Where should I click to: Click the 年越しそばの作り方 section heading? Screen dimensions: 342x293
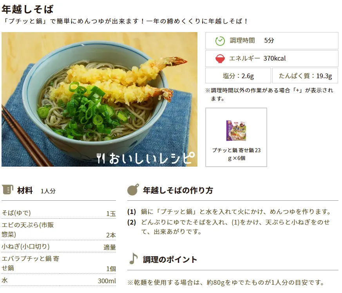click(178, 190)
